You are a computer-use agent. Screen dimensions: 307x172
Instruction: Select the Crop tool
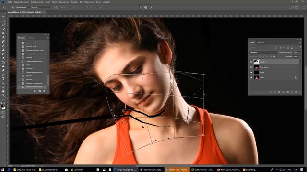click(3, 33)
